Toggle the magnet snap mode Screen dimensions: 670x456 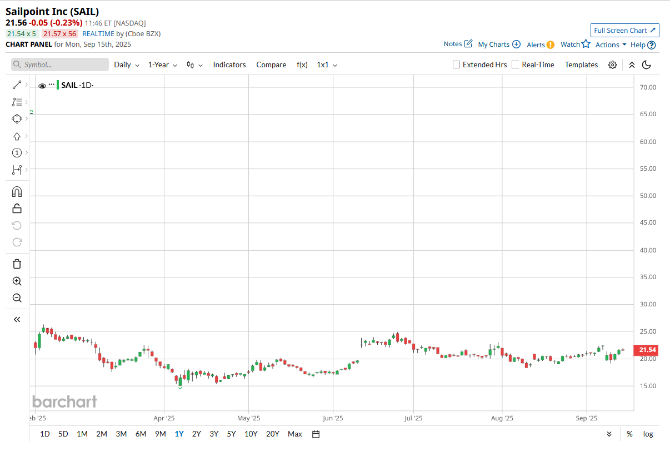(x=17, y=192)
